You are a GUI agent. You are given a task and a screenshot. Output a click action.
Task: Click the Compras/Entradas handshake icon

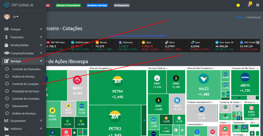tap(6, 53)
